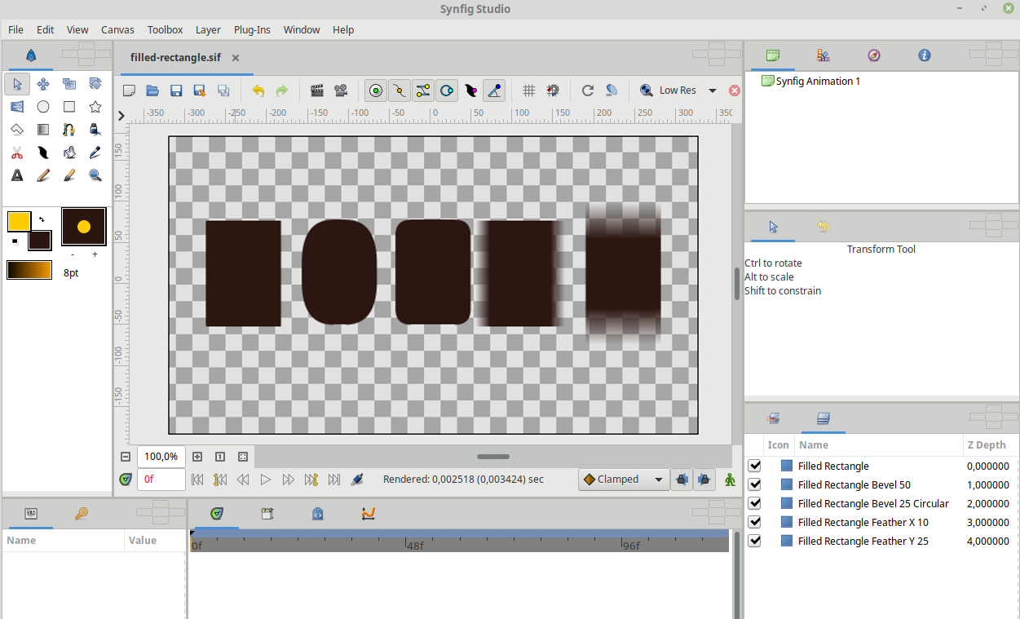1020x619 pixels.
Task: Click the 48f timeline marker
Action: (415, 546)
